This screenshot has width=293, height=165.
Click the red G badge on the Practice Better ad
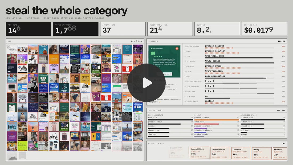pos(177,49)
